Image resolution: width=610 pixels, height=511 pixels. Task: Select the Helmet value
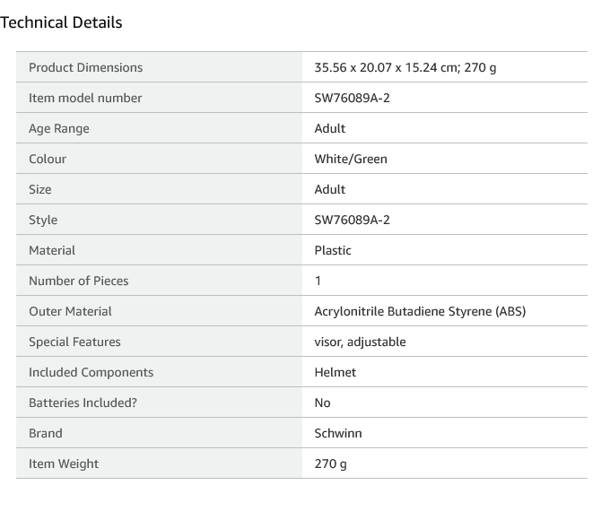point(335,372)
